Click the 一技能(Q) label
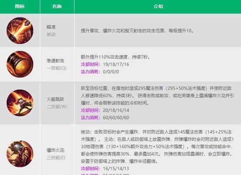Viewport: 241px width, 175px height. tap(56, 68)
